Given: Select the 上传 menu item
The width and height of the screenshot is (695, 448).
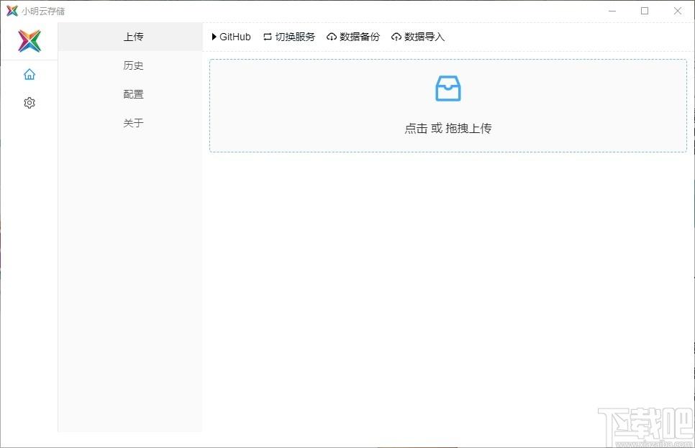Looking at the screenshot, I should point(130,37).
